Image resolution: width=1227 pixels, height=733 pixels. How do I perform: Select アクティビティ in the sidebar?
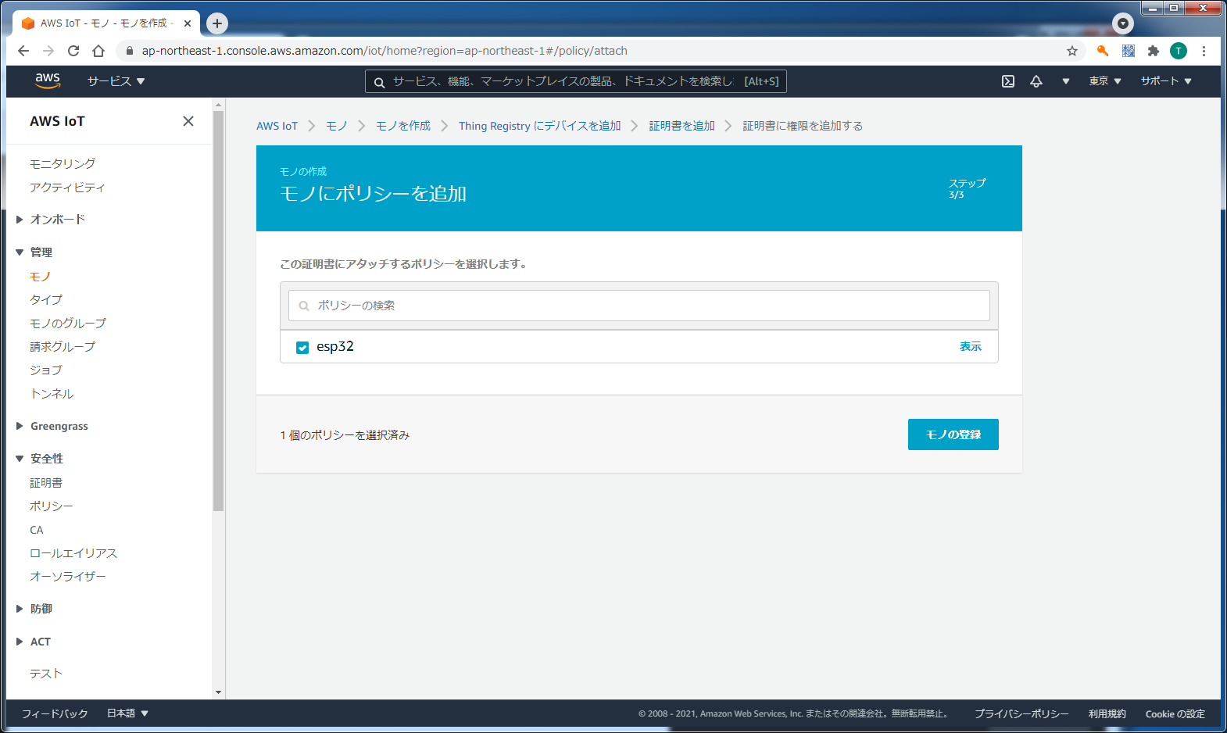pos(67,187)
